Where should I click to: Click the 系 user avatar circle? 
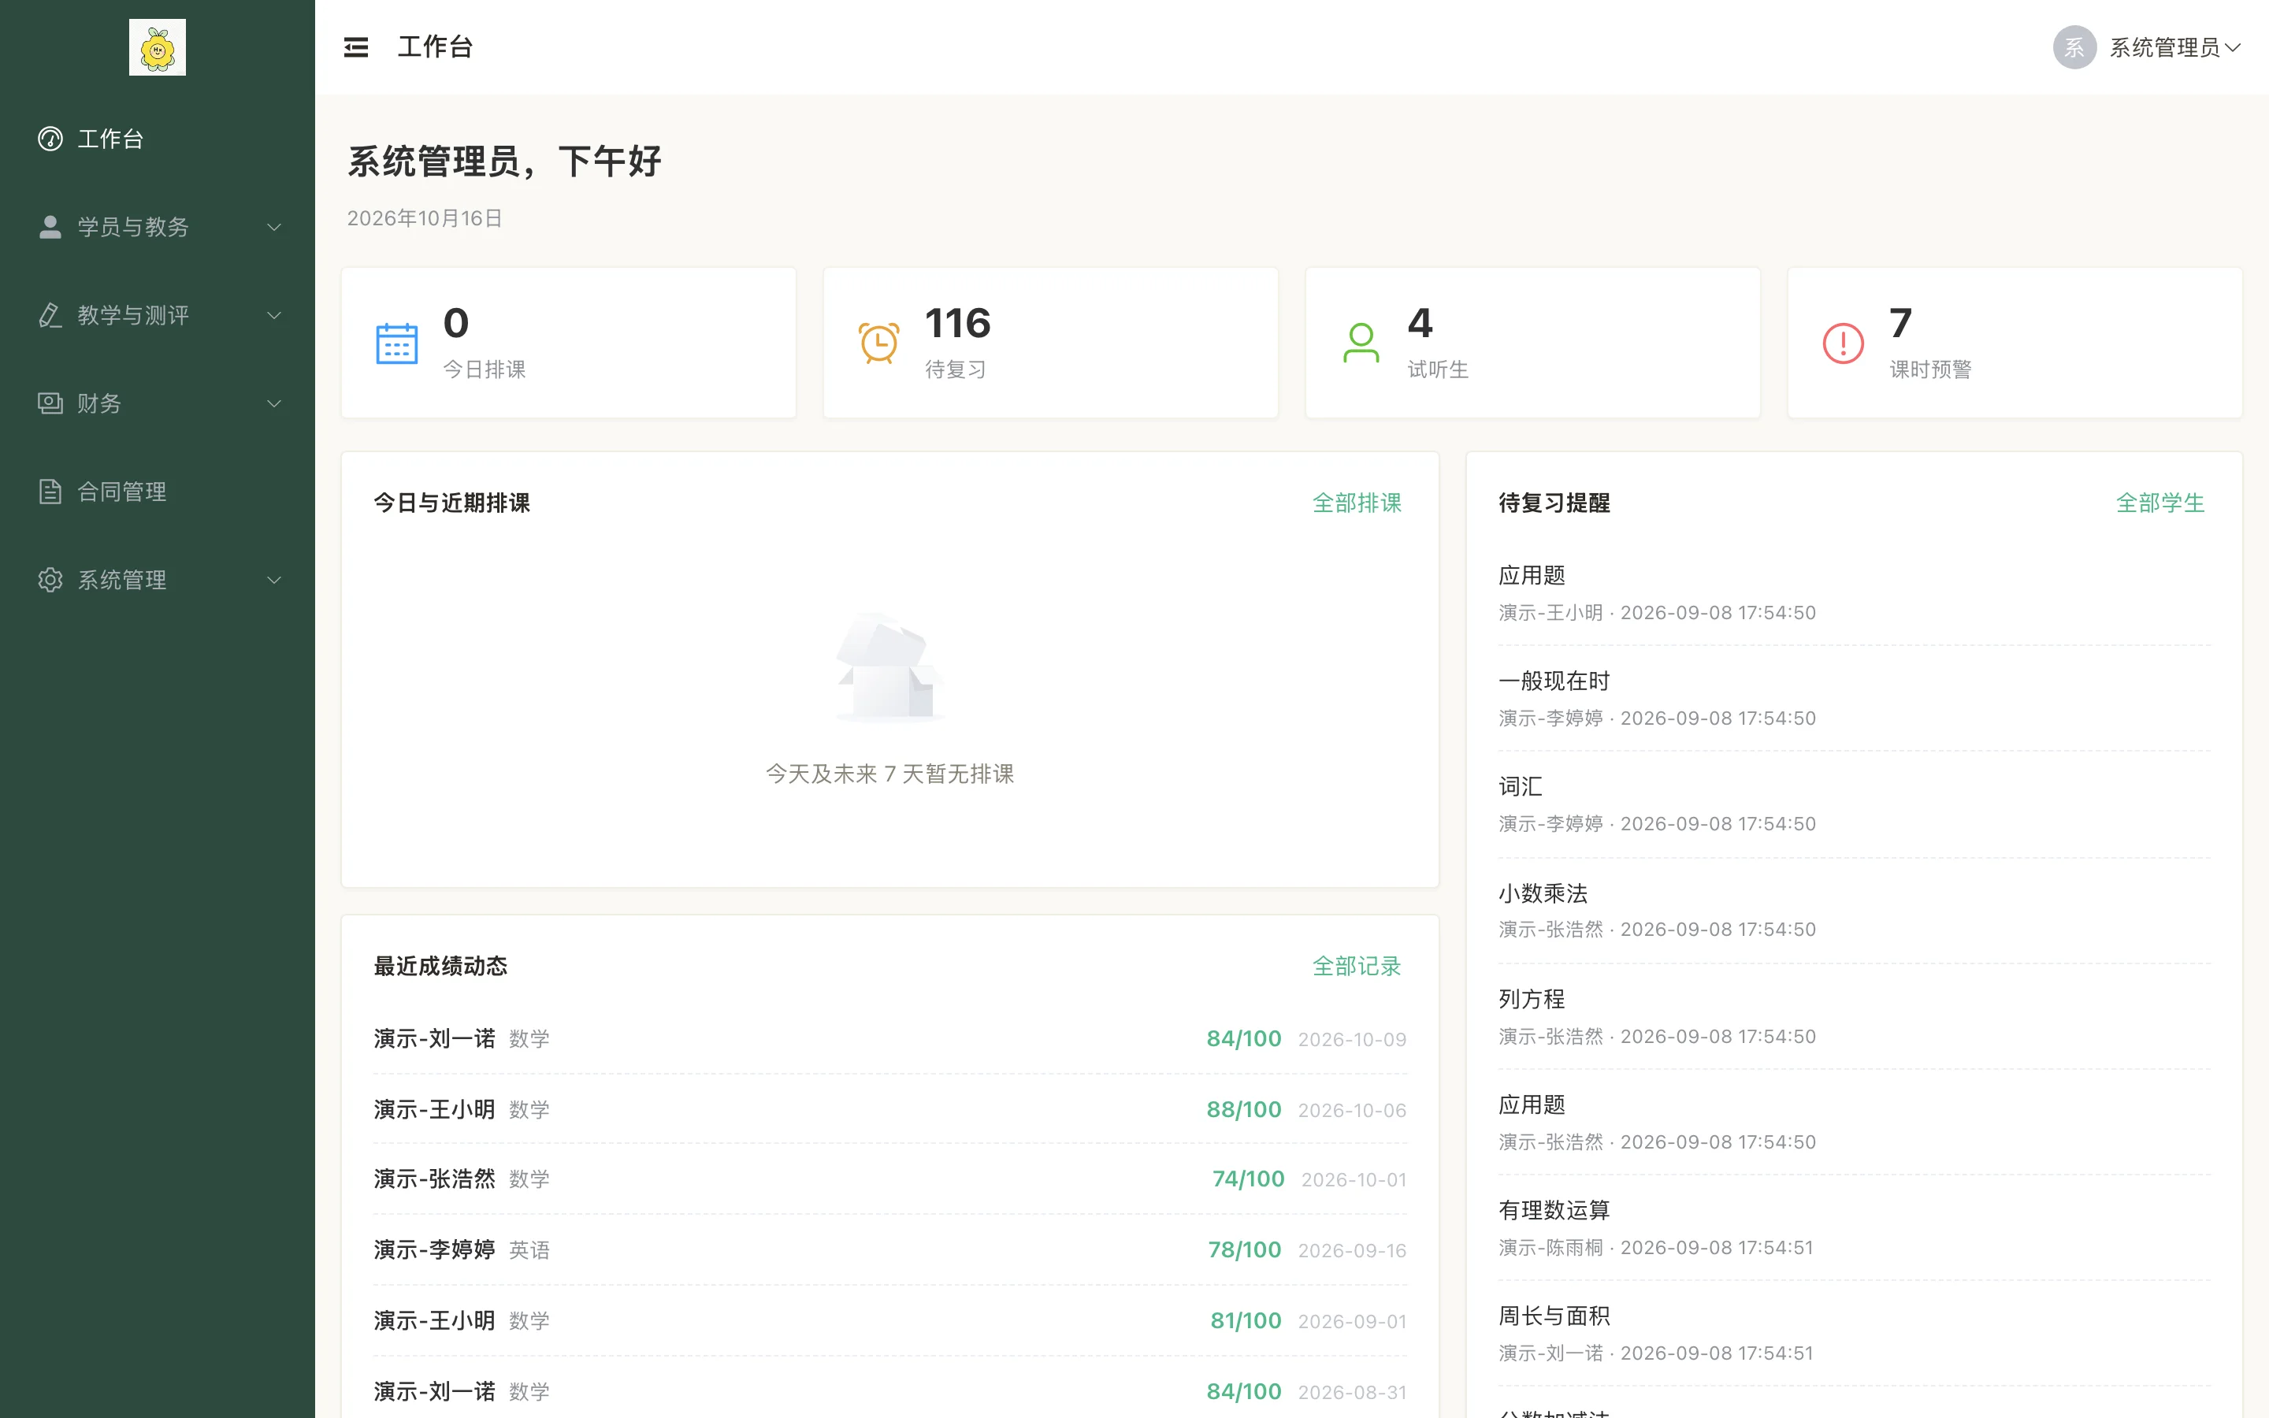tap(2074, 47)
